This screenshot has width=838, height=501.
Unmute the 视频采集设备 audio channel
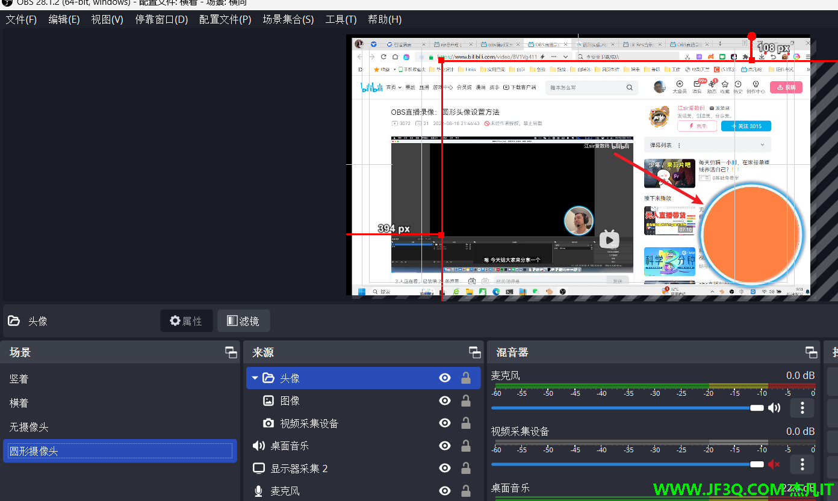pyautogui.click(x=774, y=464)
